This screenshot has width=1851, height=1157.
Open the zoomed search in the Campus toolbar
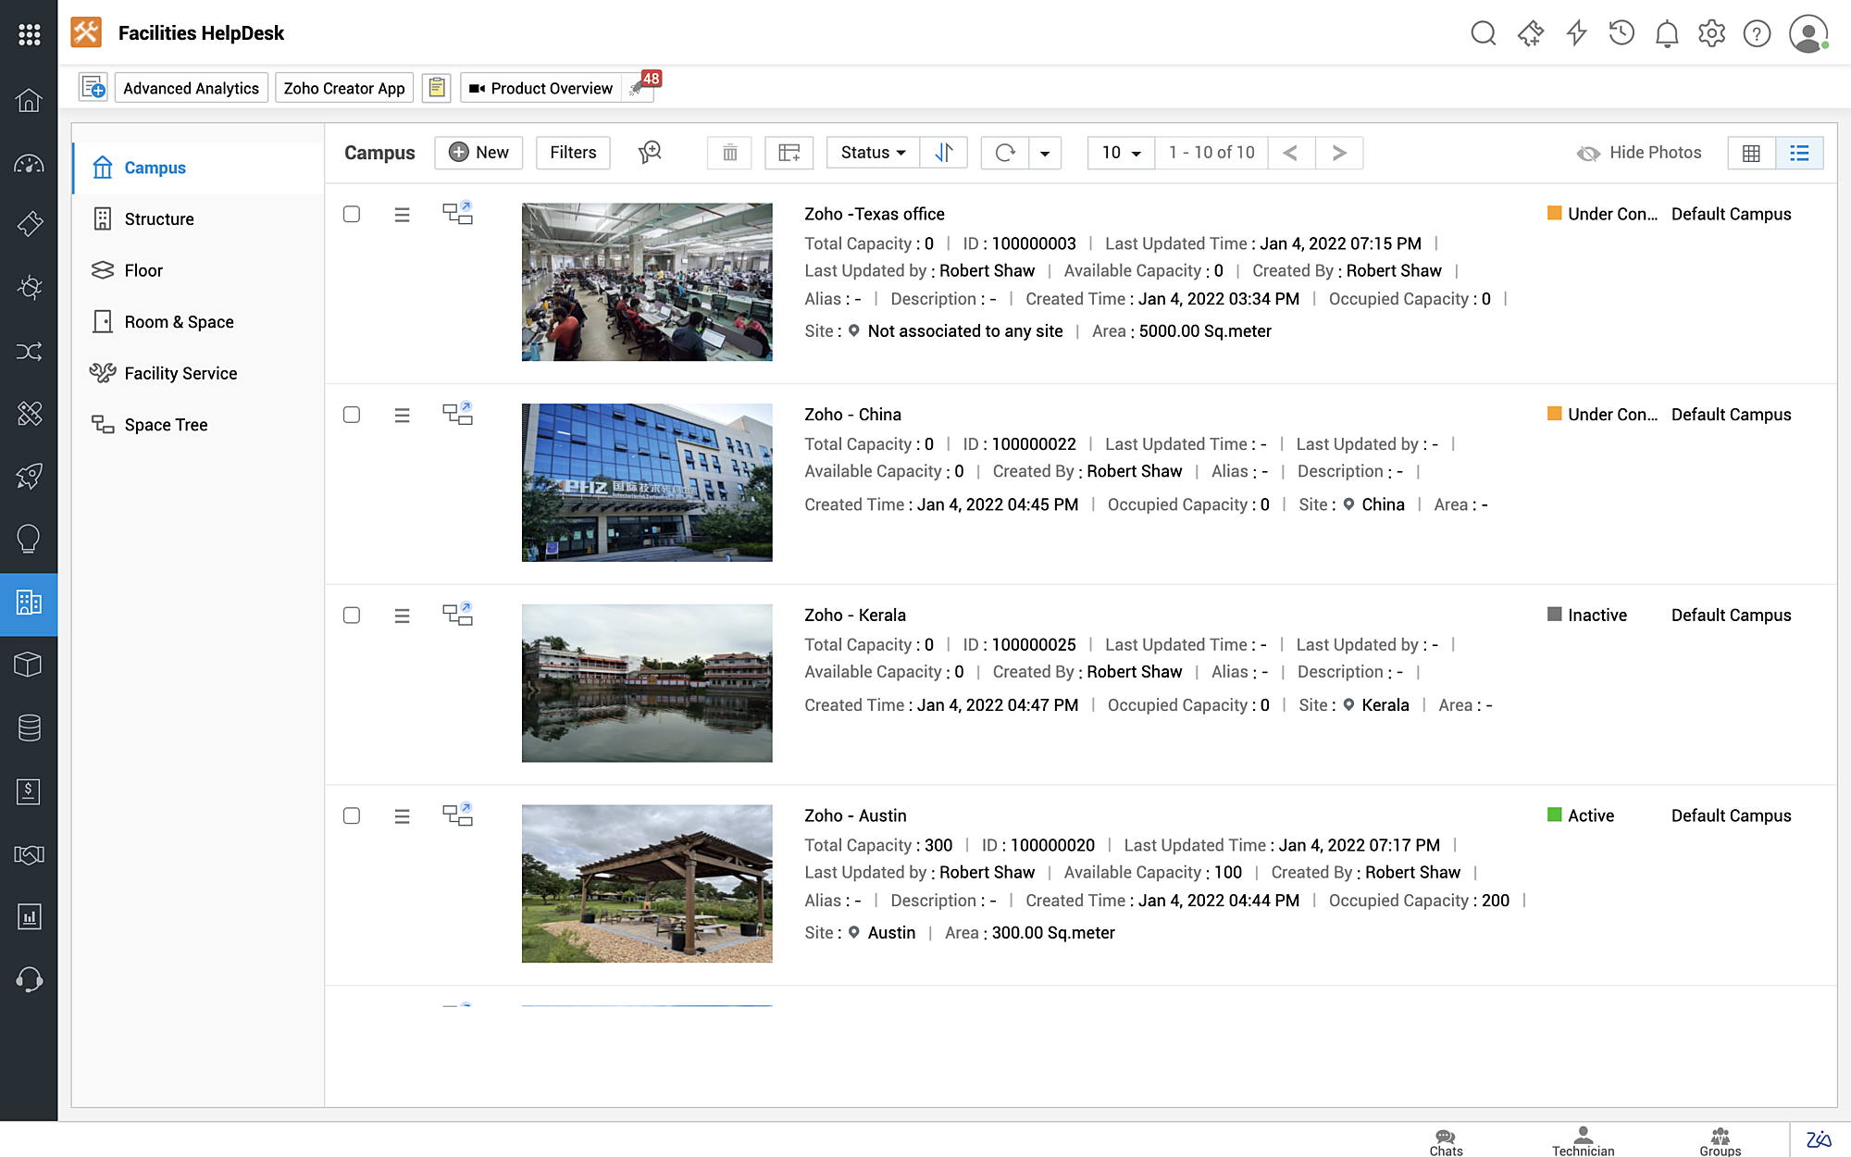pos(650,152)
